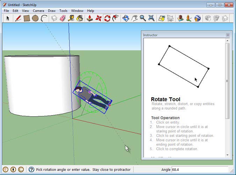Select the Paint Bucket tool
This screenshot has width=236, height=175.
click(x=80, y=18)
